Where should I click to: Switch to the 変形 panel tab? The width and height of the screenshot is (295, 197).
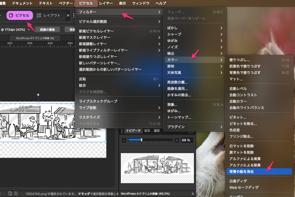tap(147, 131)
